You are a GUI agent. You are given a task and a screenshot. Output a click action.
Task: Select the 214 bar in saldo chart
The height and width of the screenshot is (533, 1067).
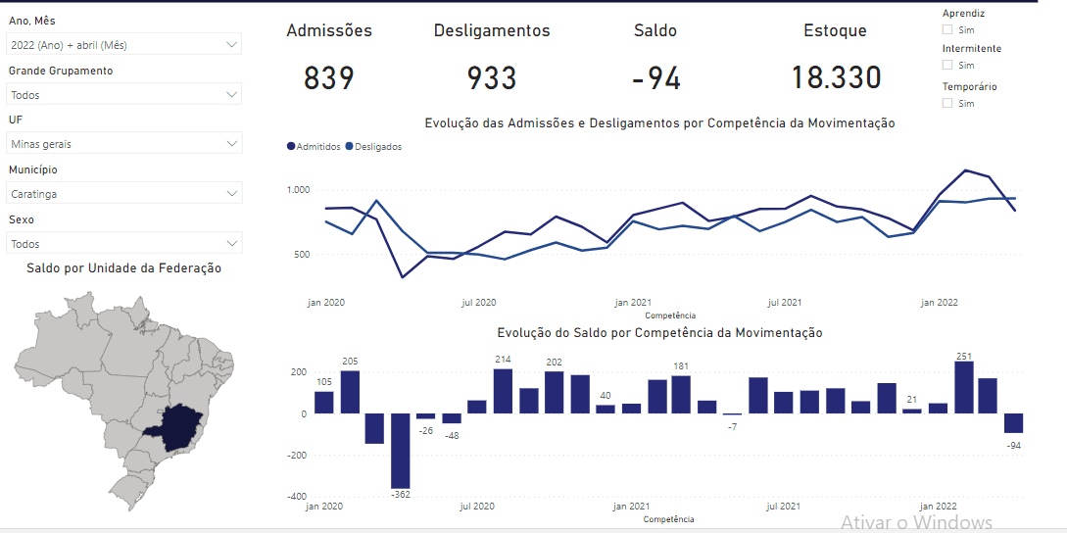(503, 391)
